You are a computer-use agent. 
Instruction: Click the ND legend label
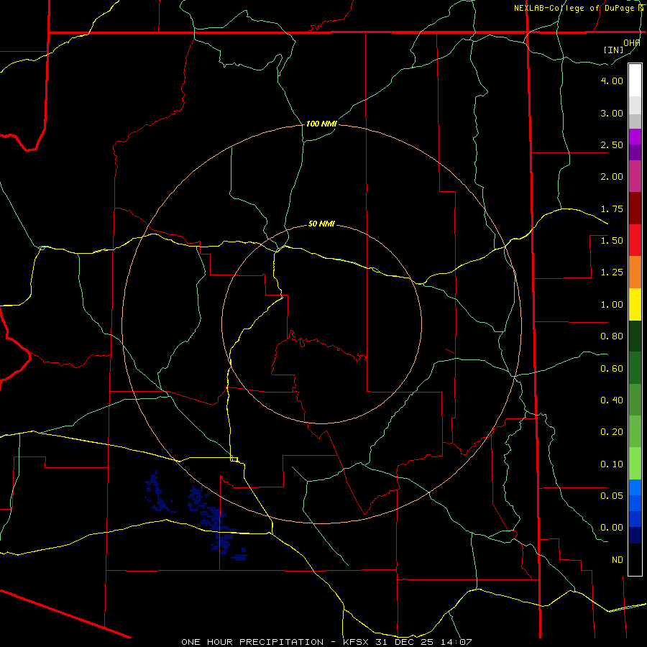618,560
